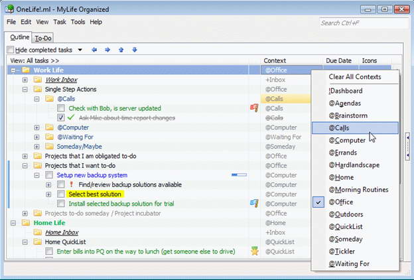The width and height of the screenshot is (414, 280).
Task: Click folder icon of Projects to-do someday
Action: [x=38, y=213]
